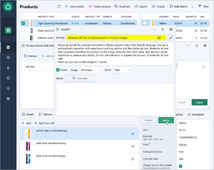Click Duplicate in the toolbar

pyautogui.click(x=122, y=6)
